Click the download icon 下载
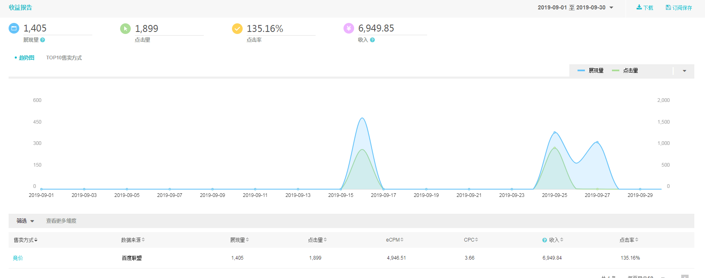This screenshot has height=278, width=705. pos(639,7)
